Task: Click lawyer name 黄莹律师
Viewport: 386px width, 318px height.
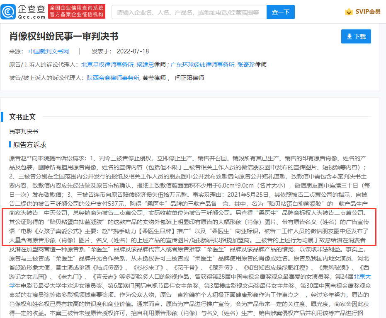Action: (x=154, y=78)
